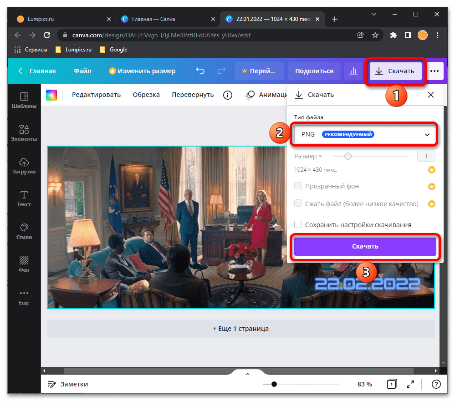Viewport: 455px width, 401px height.
Task: Adjust the Размер size slider handle
Action: pyautogui.click(x=348, y=156)
